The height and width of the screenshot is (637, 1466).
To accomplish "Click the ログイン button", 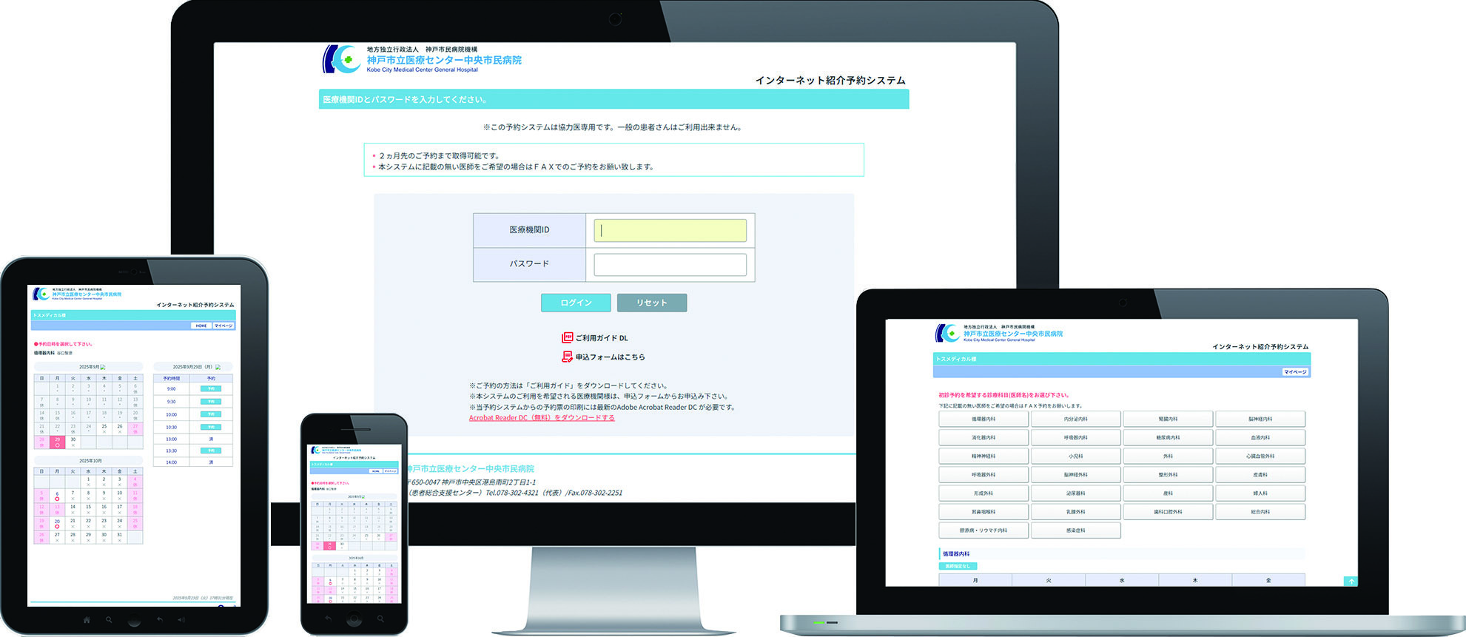I will click(x=576, y=303).
